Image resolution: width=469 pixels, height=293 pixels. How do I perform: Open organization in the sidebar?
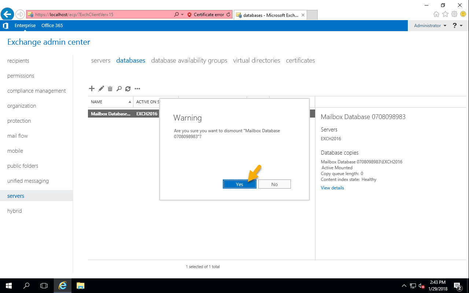click(x=22, y=106)
